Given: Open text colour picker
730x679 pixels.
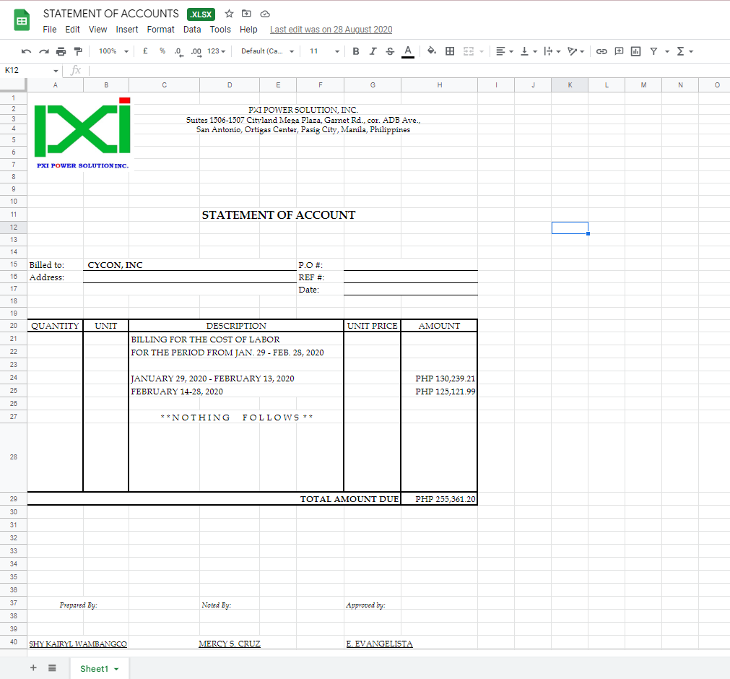Looking at the screenshot, I should (x=408, y=52).
